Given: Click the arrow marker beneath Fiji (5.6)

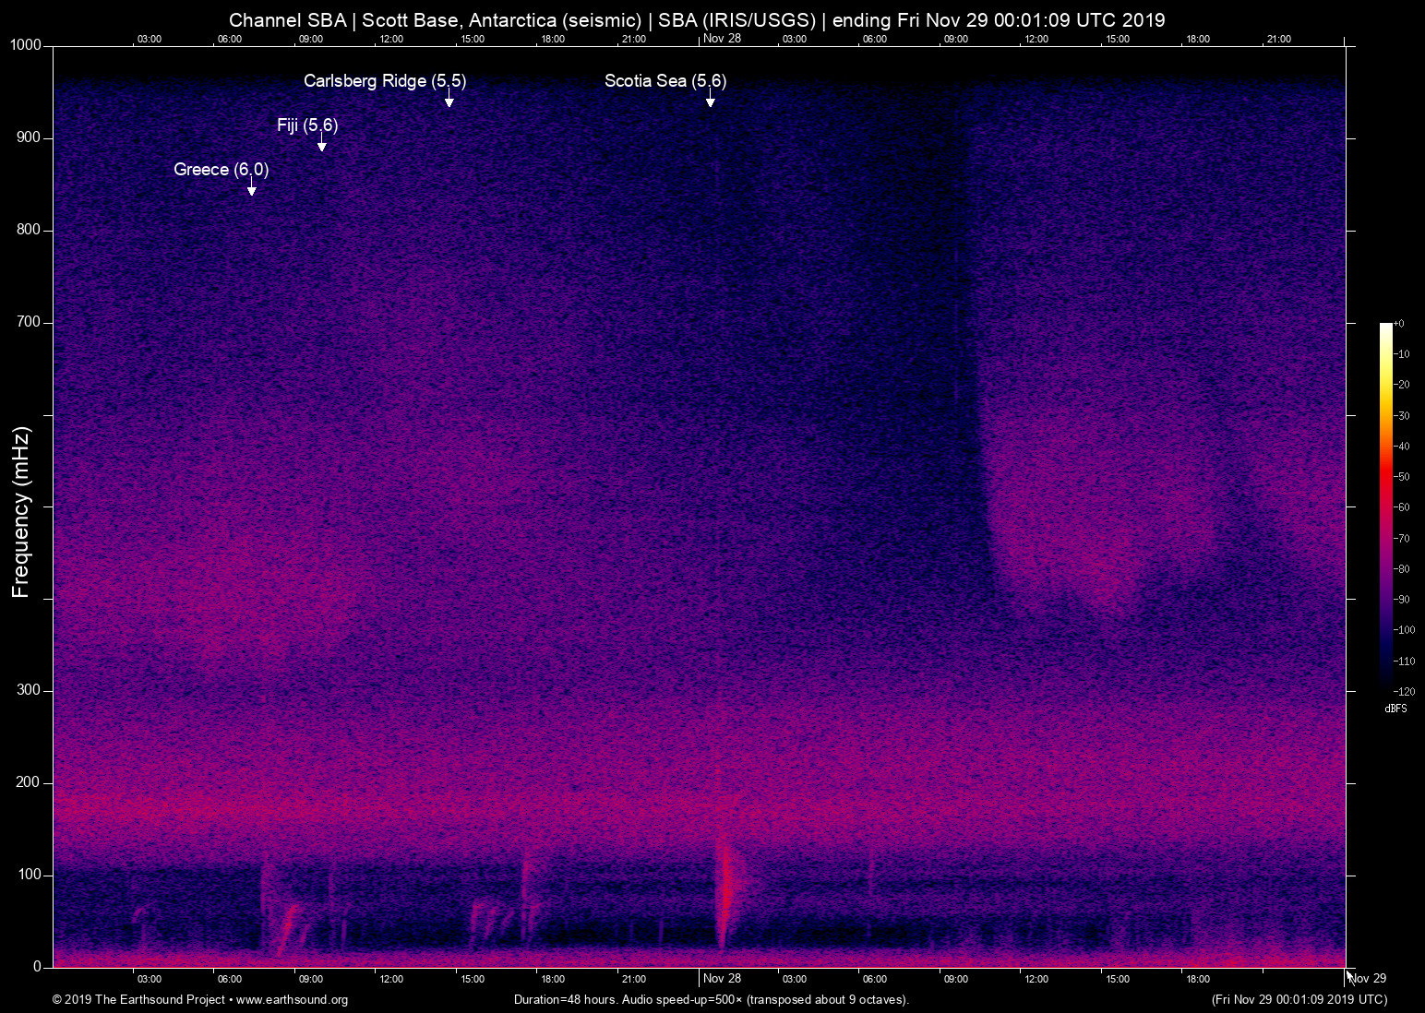Looking at the screenshot, I should coord(321,145).
